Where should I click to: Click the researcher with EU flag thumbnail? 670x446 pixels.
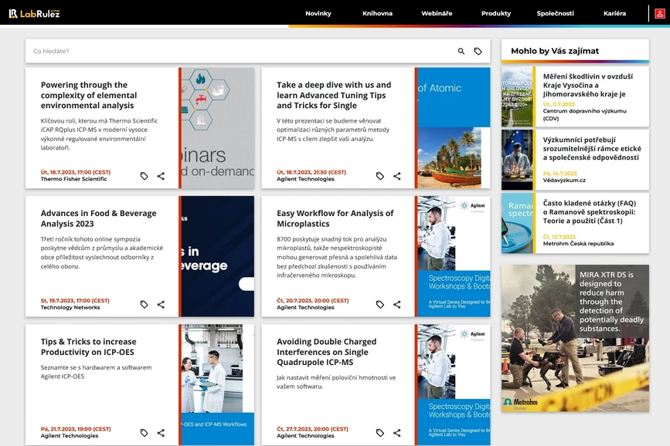(x=517, y=160)
